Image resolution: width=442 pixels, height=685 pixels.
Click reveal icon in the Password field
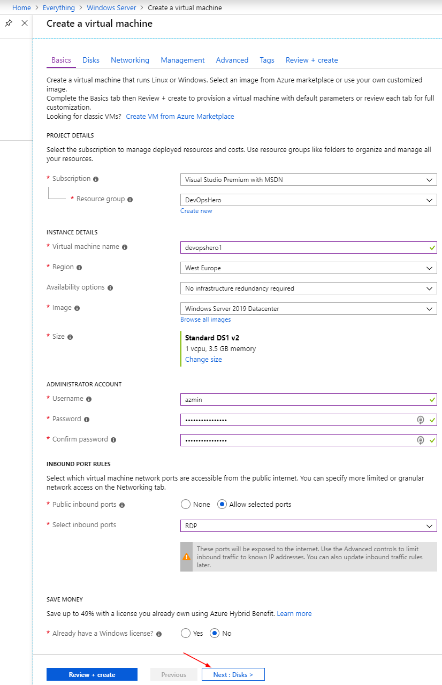coord(421,420)
